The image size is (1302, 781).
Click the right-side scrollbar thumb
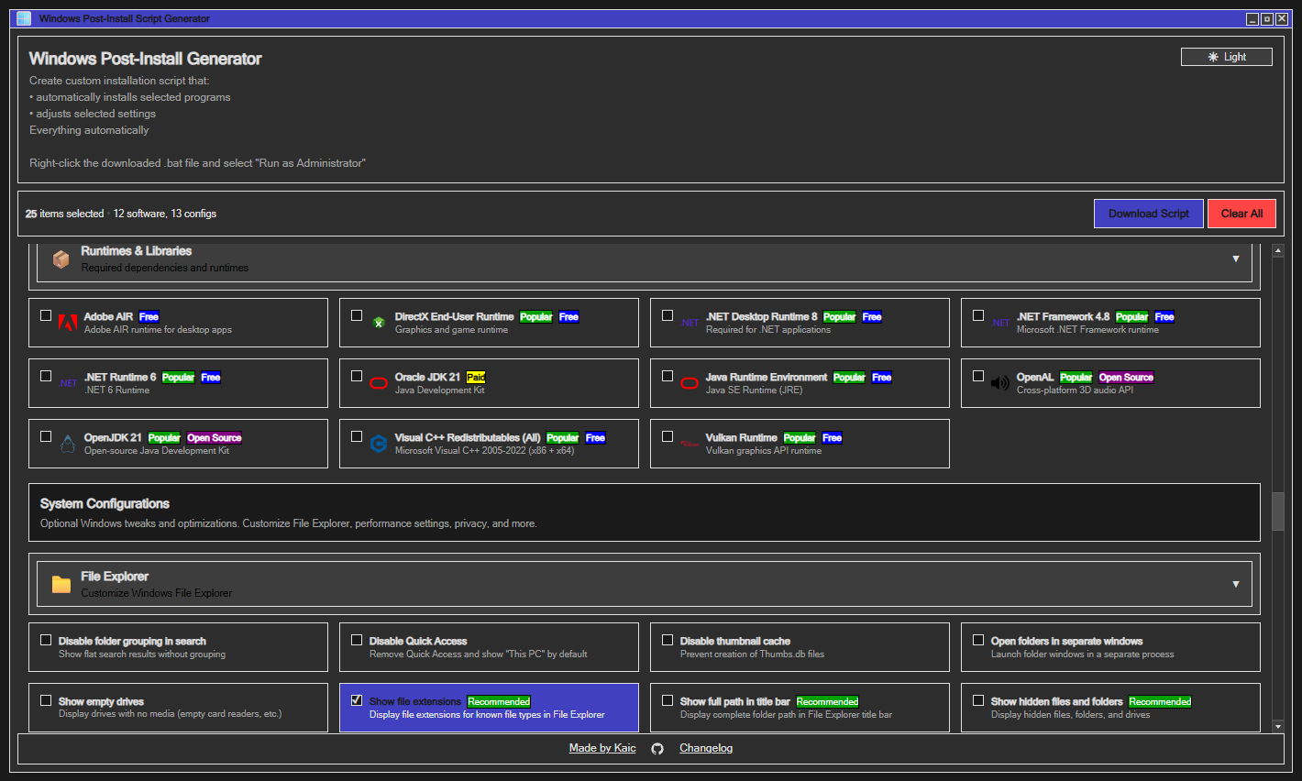1277,513
